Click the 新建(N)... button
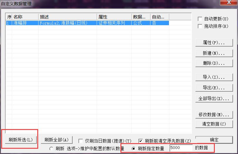 tap(214, 53)
